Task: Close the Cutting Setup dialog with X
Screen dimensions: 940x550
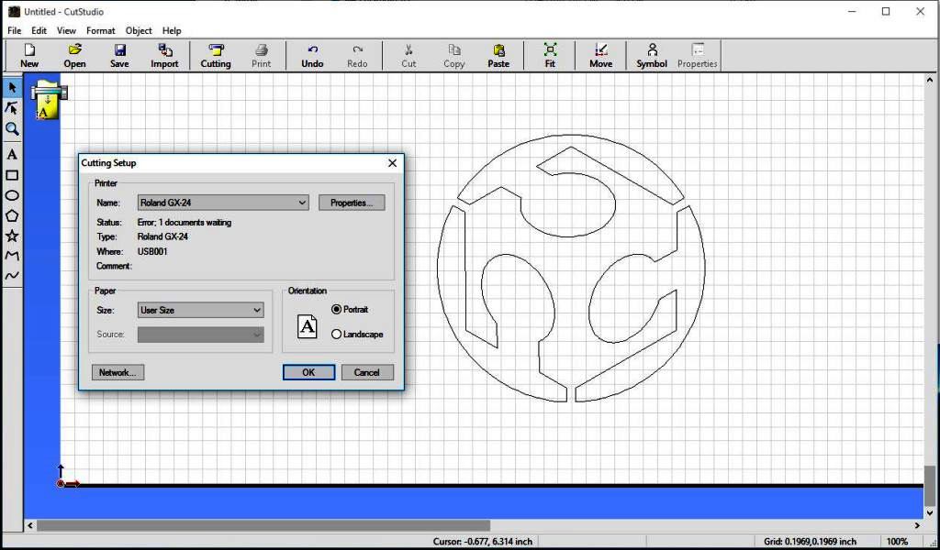Action: pyautogui.click(x=392, y=163)
